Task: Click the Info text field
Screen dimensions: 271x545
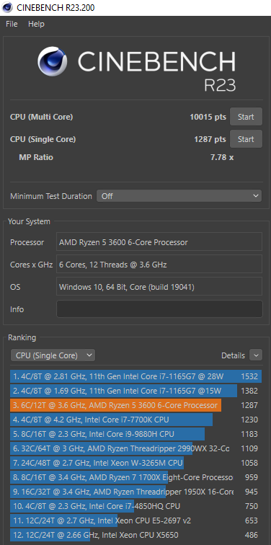Action: pos(159,309)
